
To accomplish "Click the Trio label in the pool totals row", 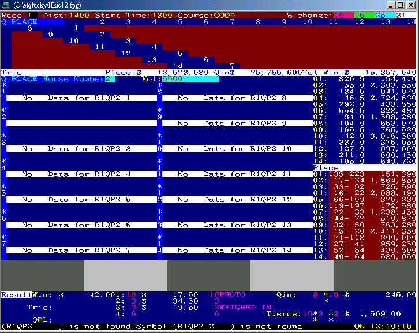I will coord(10,73).
